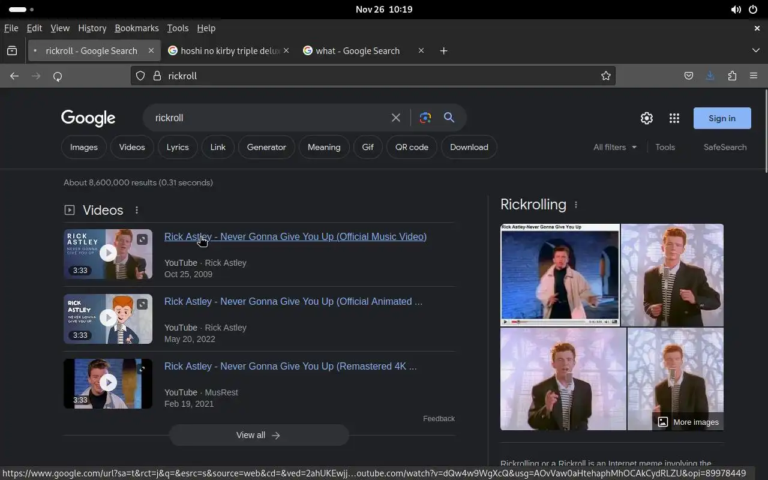Close the what Google Search tab
Image resolution: width=768 pixels, height=480 pixels.
421,51
